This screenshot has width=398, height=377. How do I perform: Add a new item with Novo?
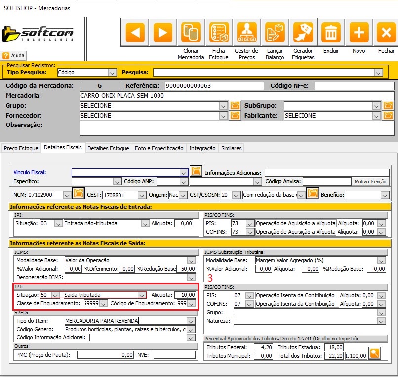tap(359, 33)
